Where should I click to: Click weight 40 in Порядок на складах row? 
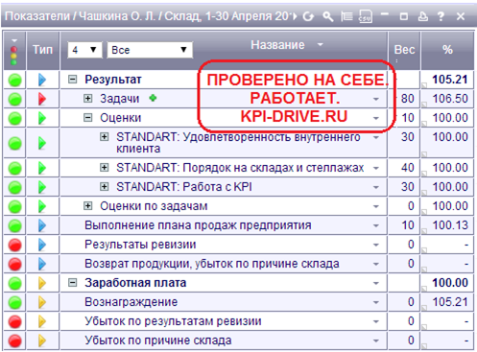pyautogui.click(x=408, y=168)
